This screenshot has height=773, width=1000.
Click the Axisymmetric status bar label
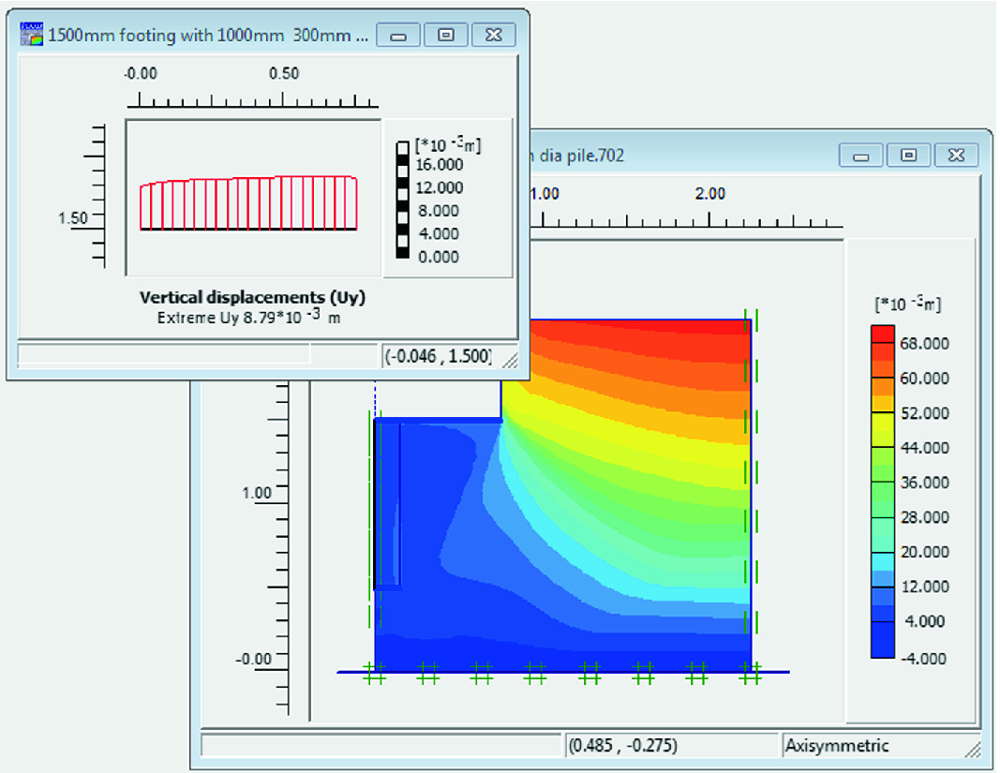click(x=837, y=746)
